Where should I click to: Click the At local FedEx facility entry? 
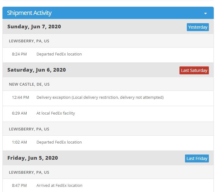56,113
